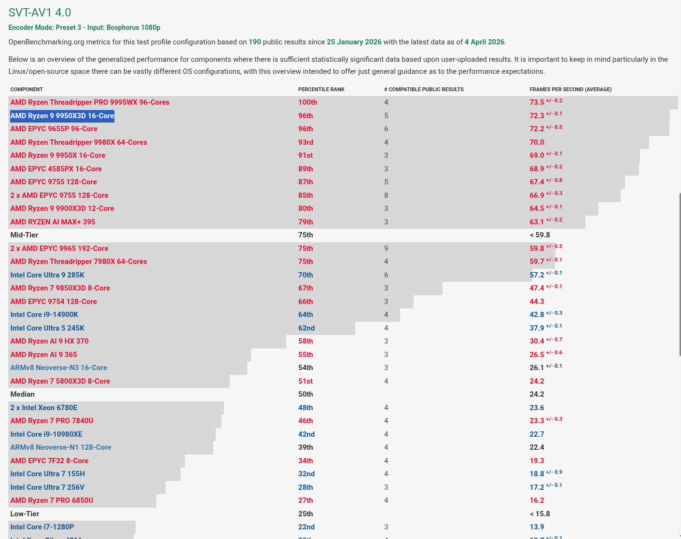Open AMD EPYC 9655P 96-Core component page
The height and width of the screenshot is (539, 681).
[54, 129]
